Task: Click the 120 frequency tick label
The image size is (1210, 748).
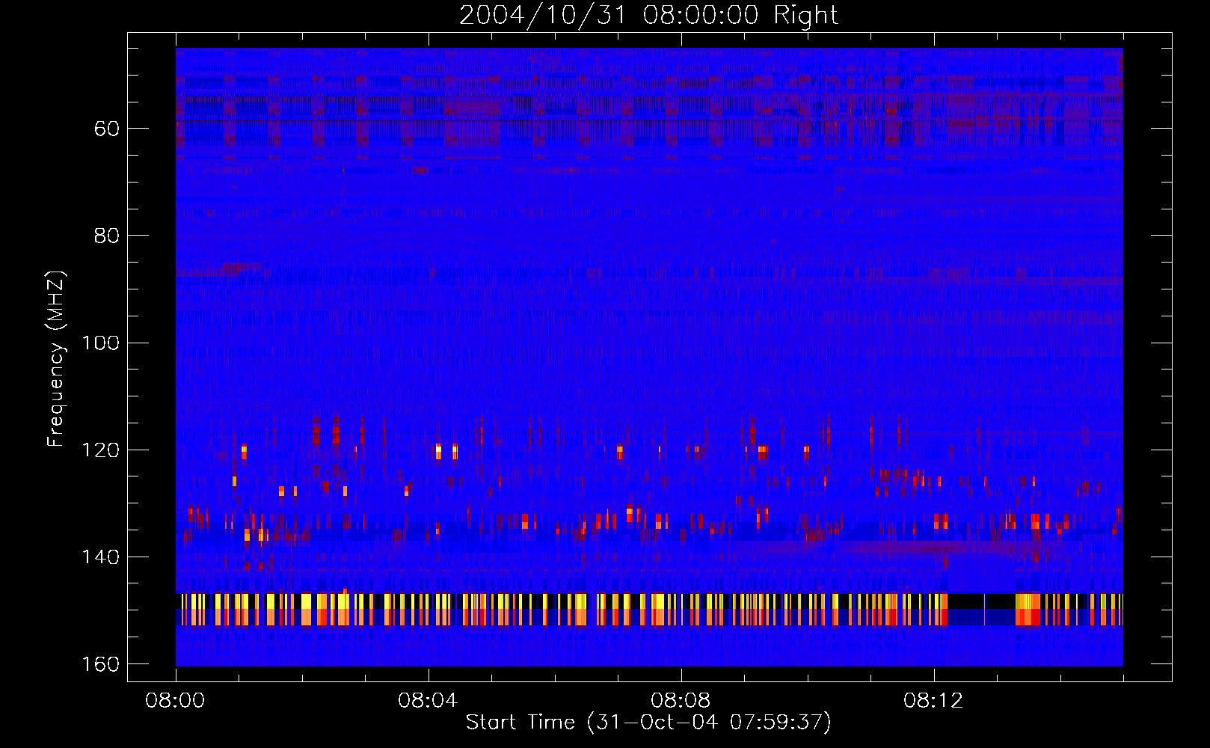Action: tap(101, 450)
